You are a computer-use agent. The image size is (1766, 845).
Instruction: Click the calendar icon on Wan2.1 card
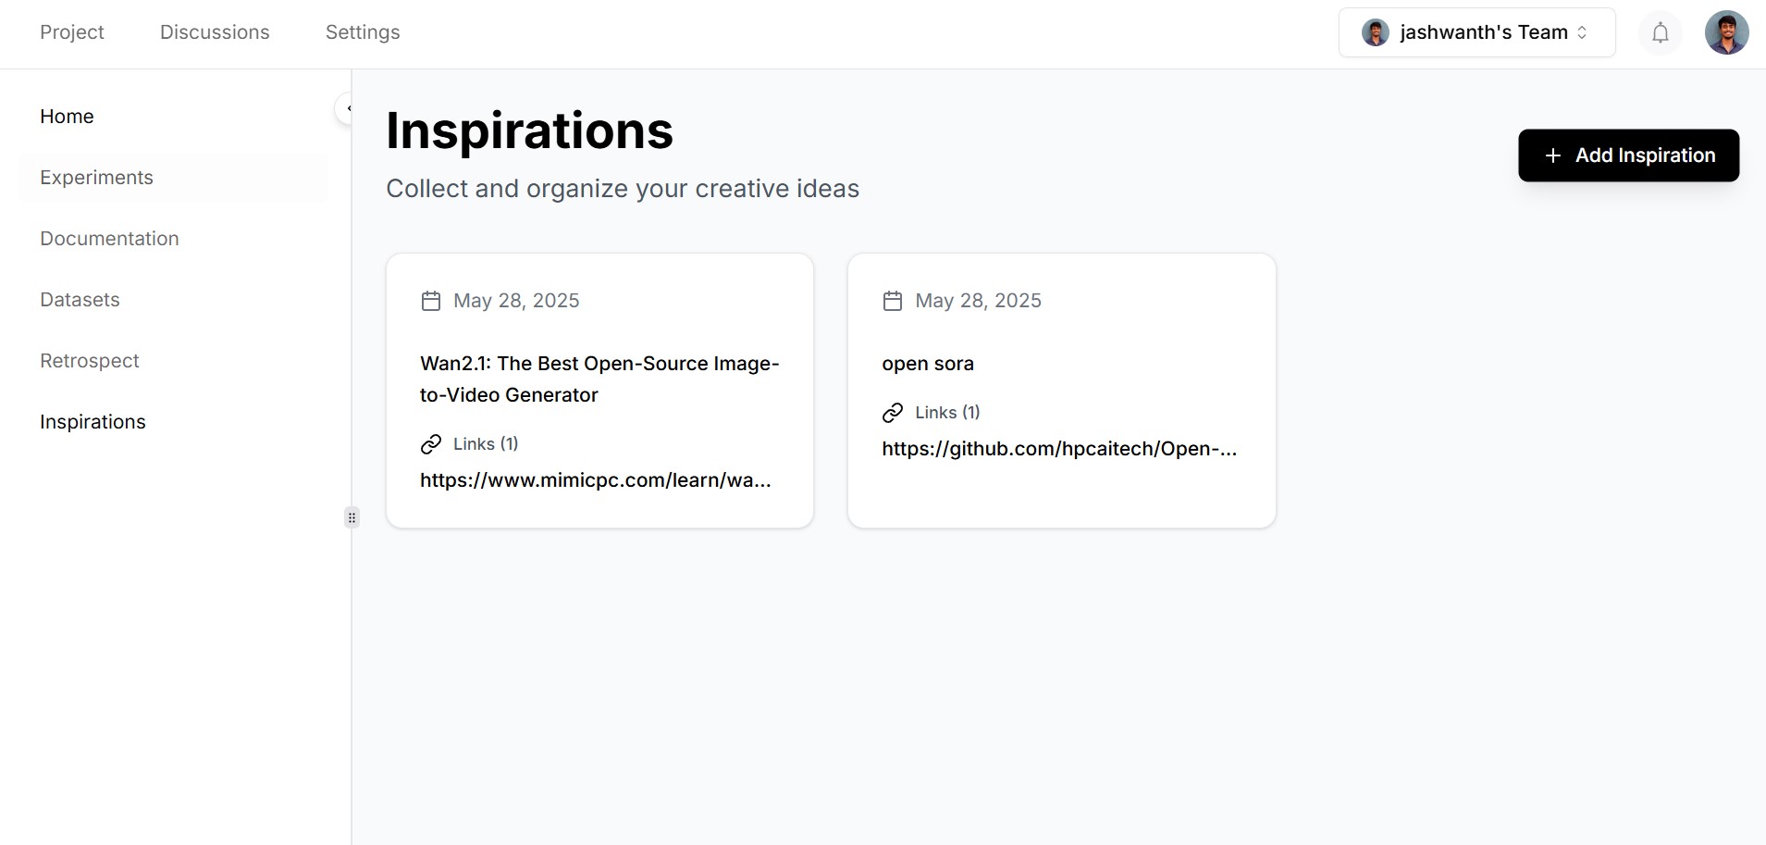pyautogui.click(x=431, y=301)
